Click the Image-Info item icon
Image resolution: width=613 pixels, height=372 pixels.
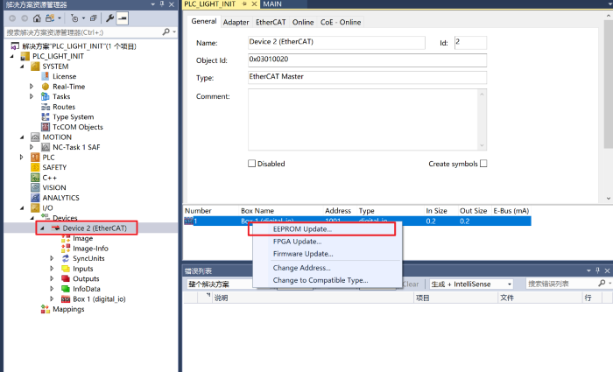65,249
